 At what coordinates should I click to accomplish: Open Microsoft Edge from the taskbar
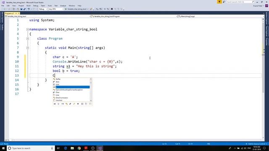66,148
